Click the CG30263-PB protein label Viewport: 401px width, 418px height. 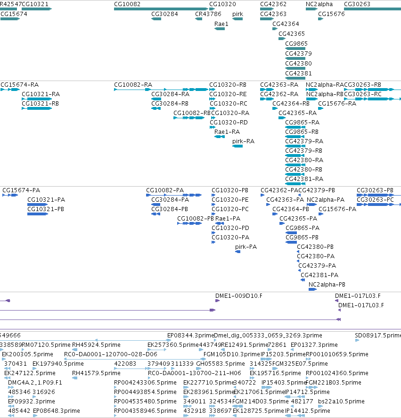pyautogui.click(x=375, y=190)
